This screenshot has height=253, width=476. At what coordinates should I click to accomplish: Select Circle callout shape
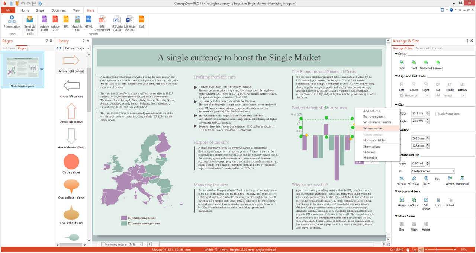(71, 164)
